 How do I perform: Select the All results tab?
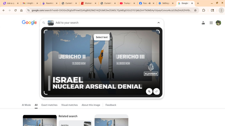click(x=36, y=105)
